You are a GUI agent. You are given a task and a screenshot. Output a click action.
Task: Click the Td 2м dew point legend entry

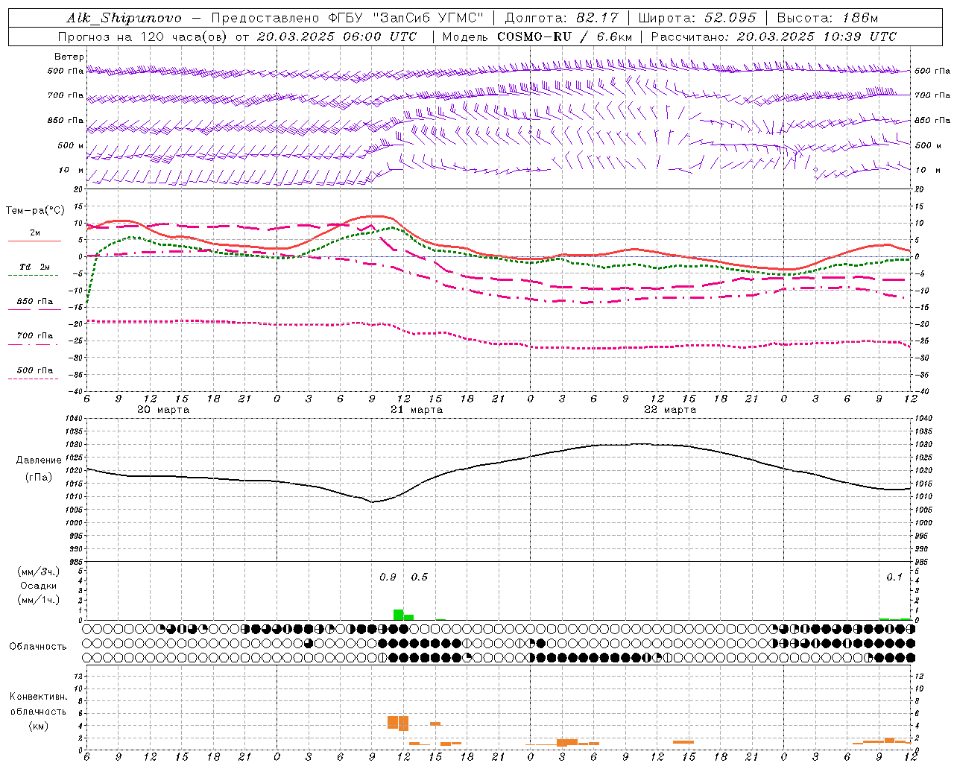(34, 267)
